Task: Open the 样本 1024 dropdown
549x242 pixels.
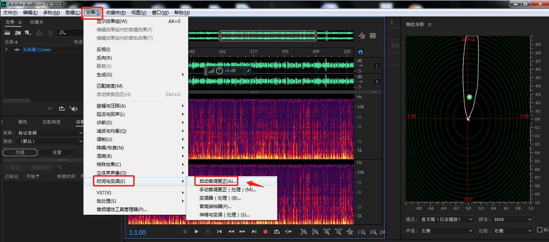Action: pyautogui.click(x=512, y=220)
